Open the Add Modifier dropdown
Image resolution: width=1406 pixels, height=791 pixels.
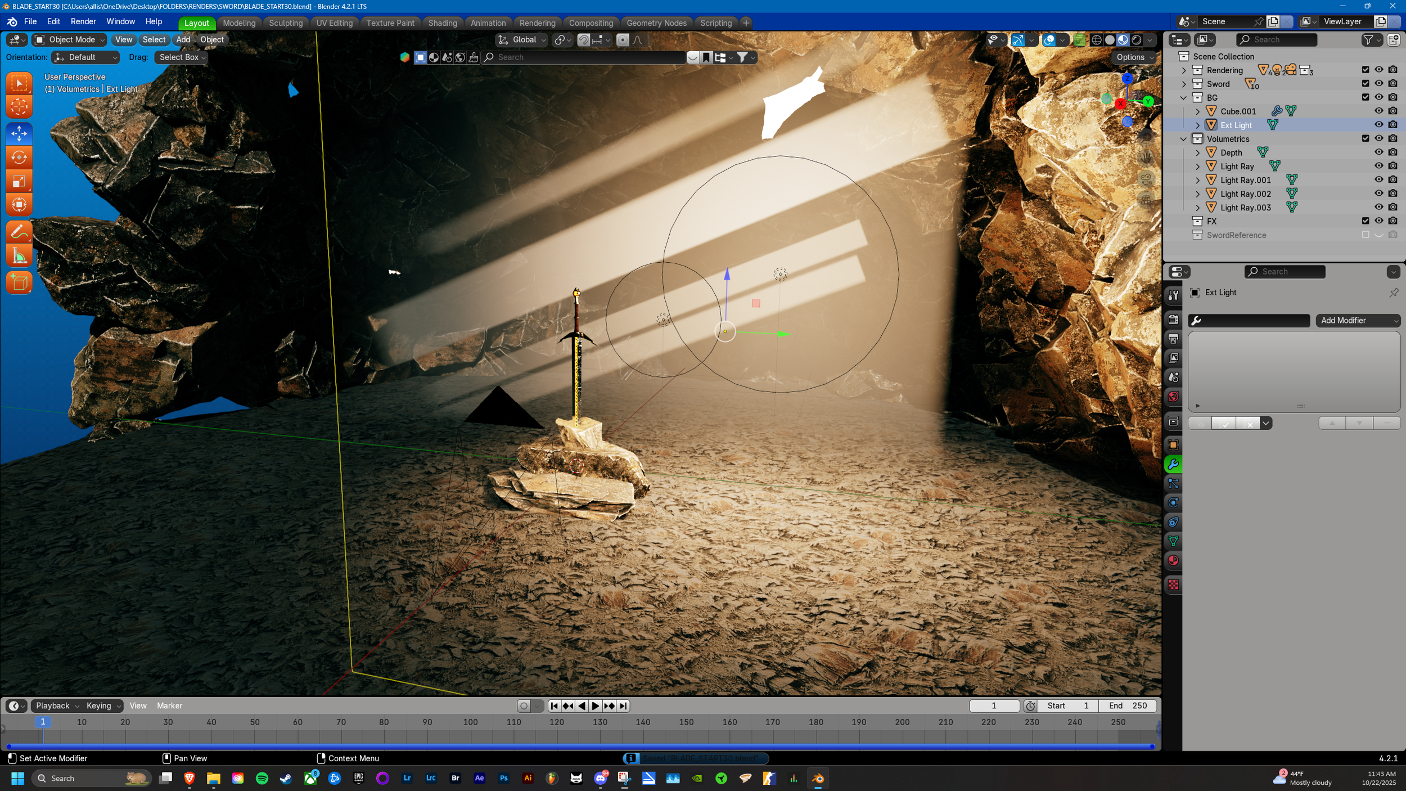pyautogui.click(x=1358, y=320)
